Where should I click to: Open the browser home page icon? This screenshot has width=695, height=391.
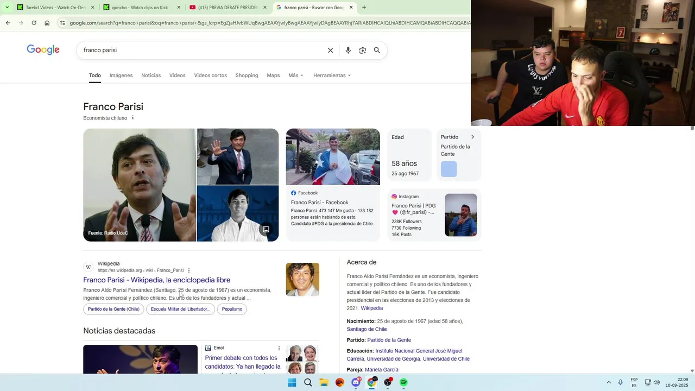[47, 23]
